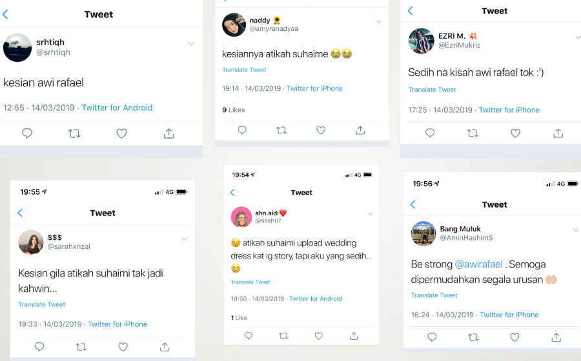Open the chevron menu on naddy's tweet
The image size is (581, 361).
pyautogui.click(x=379, y=21)
